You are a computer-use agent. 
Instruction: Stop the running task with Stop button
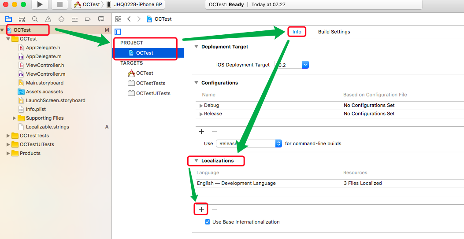coord(60,4)
